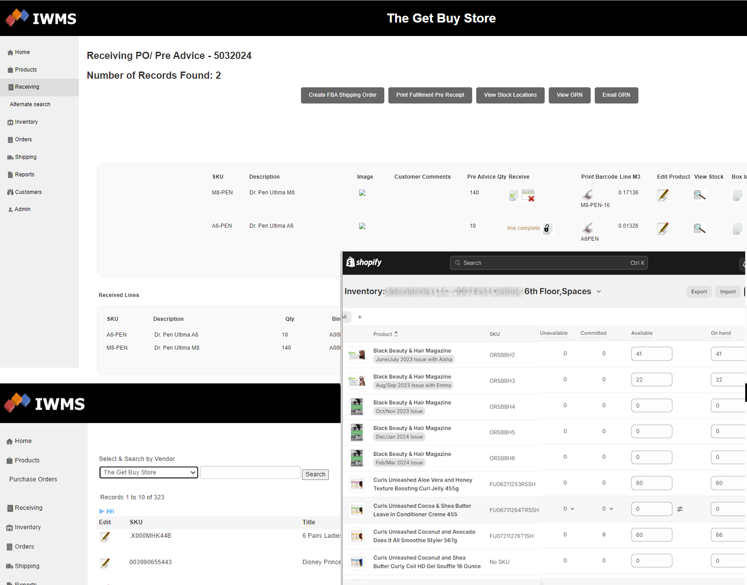Expand the Unavailable dropdown for Cocoa & Shea Butter

[569, 509]
